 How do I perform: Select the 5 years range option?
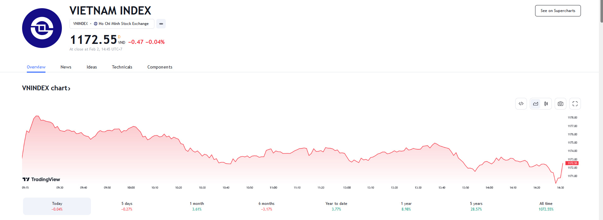coord(476,206)
